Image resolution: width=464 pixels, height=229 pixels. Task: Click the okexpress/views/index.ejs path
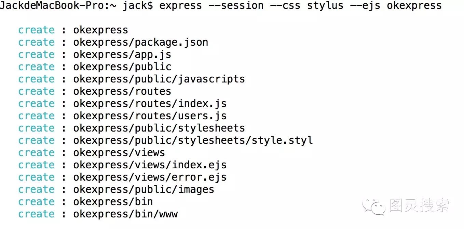point(150,165)
